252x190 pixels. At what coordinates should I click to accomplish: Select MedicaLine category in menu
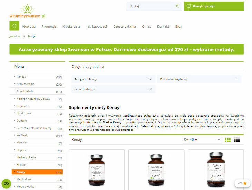[24, 179]
